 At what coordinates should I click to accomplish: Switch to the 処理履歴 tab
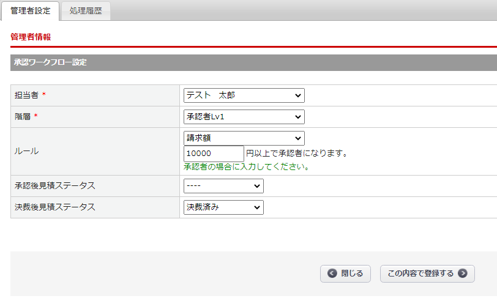[86, 10]
